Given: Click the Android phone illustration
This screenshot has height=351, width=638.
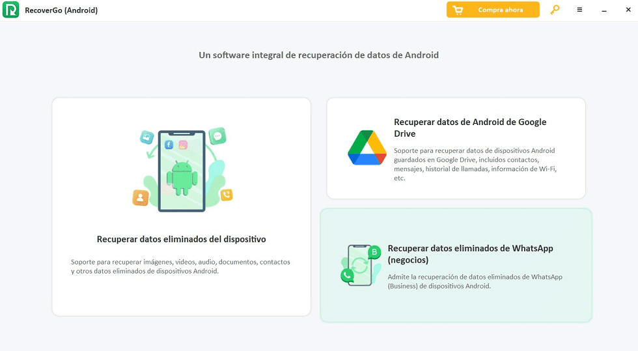Looking at the screenshot, I should (x=182, y=170).
